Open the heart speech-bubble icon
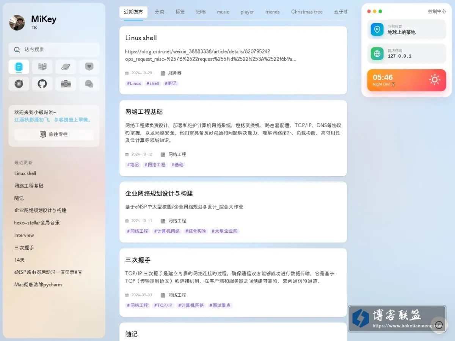Image resolution: width=455 pixels, height=341 pixels. tap(89, 67)
